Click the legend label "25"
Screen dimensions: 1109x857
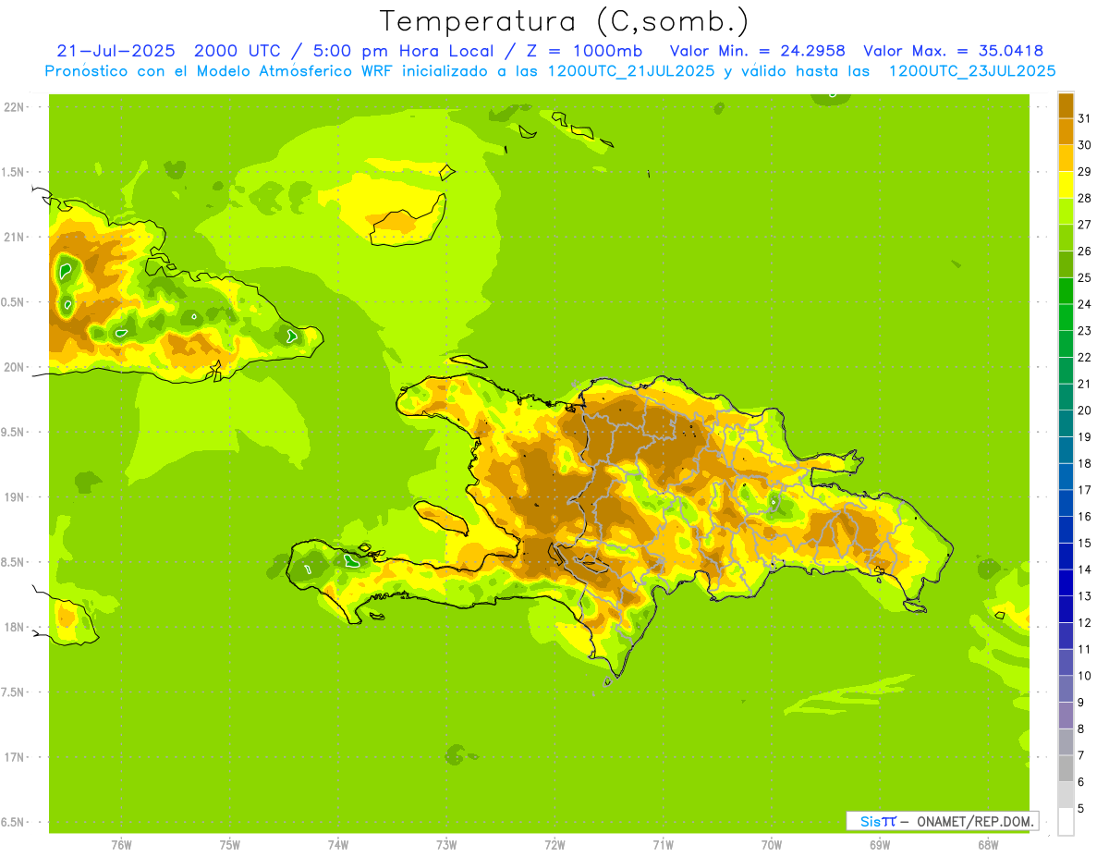[x=1084, y=277]
